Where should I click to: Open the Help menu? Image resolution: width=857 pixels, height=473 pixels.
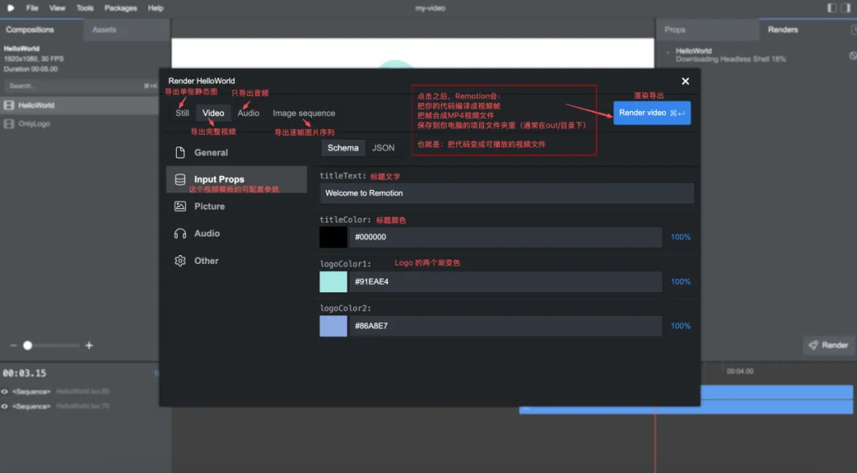tap(156, 8)
